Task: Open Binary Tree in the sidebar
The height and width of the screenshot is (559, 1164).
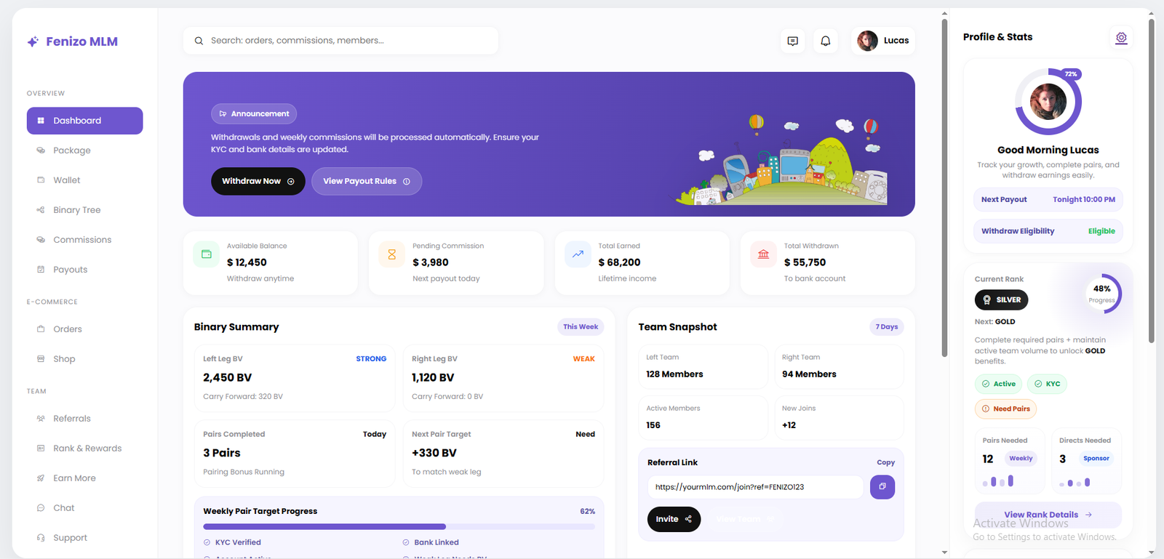Action: coord(76,210)
